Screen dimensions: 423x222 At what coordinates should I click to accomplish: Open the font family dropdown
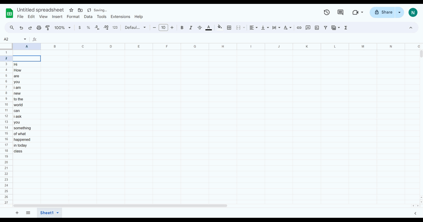click(135, 27)
